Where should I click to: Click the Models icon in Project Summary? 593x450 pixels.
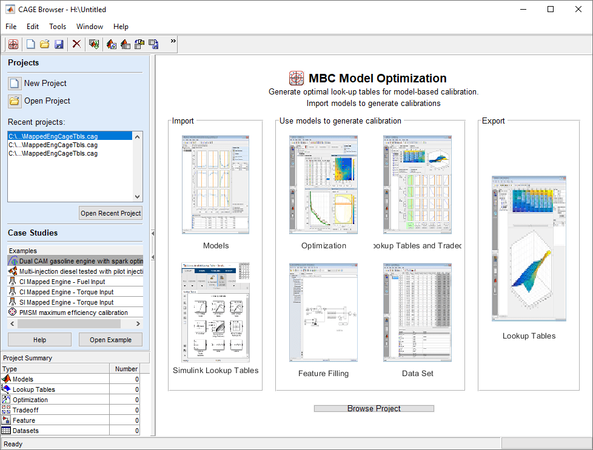click(6, 379)
